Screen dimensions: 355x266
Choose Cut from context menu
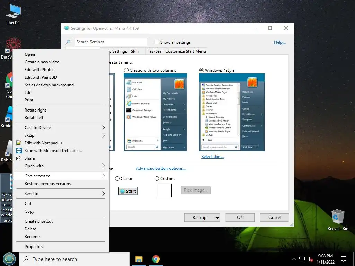pos(61,204)
